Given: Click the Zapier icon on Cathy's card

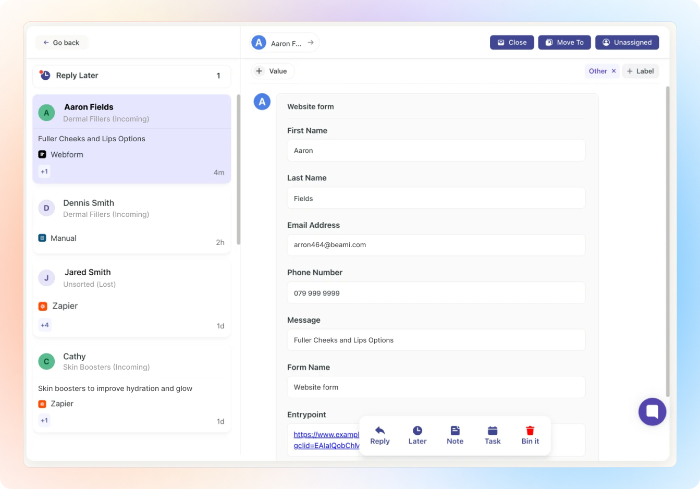Looking at the screenshot, I should pyautogui.click(x=42, y=404).
